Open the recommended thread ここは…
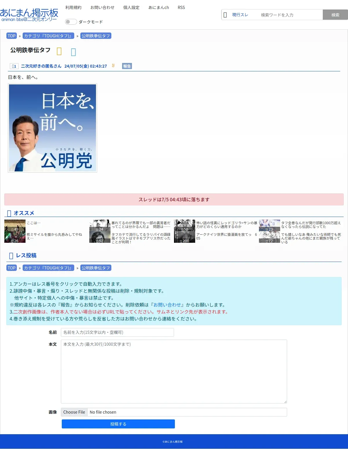Screen dimensions: 348x449 (x=34, y=223)
